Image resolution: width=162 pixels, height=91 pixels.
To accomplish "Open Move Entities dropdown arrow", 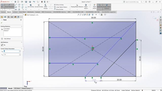I will click(x=70, y=9).
